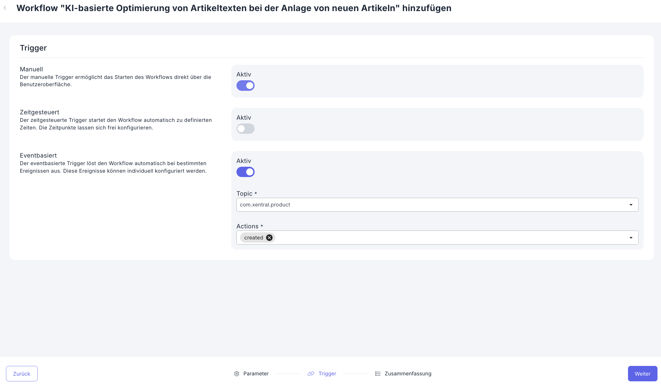The width and height of the screenshot is (661, 387).
Task: Go to the Zusammenfassung step
Action: tap(408, 373)
